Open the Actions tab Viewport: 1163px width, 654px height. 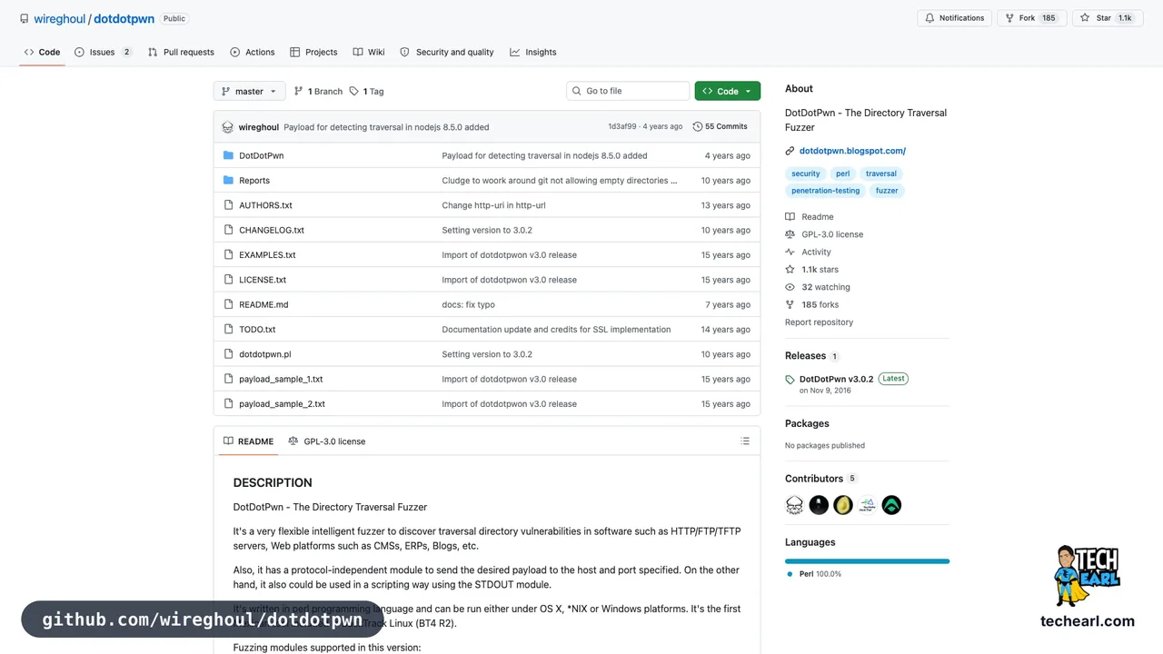pyautogui.click(x=253, y=52)
